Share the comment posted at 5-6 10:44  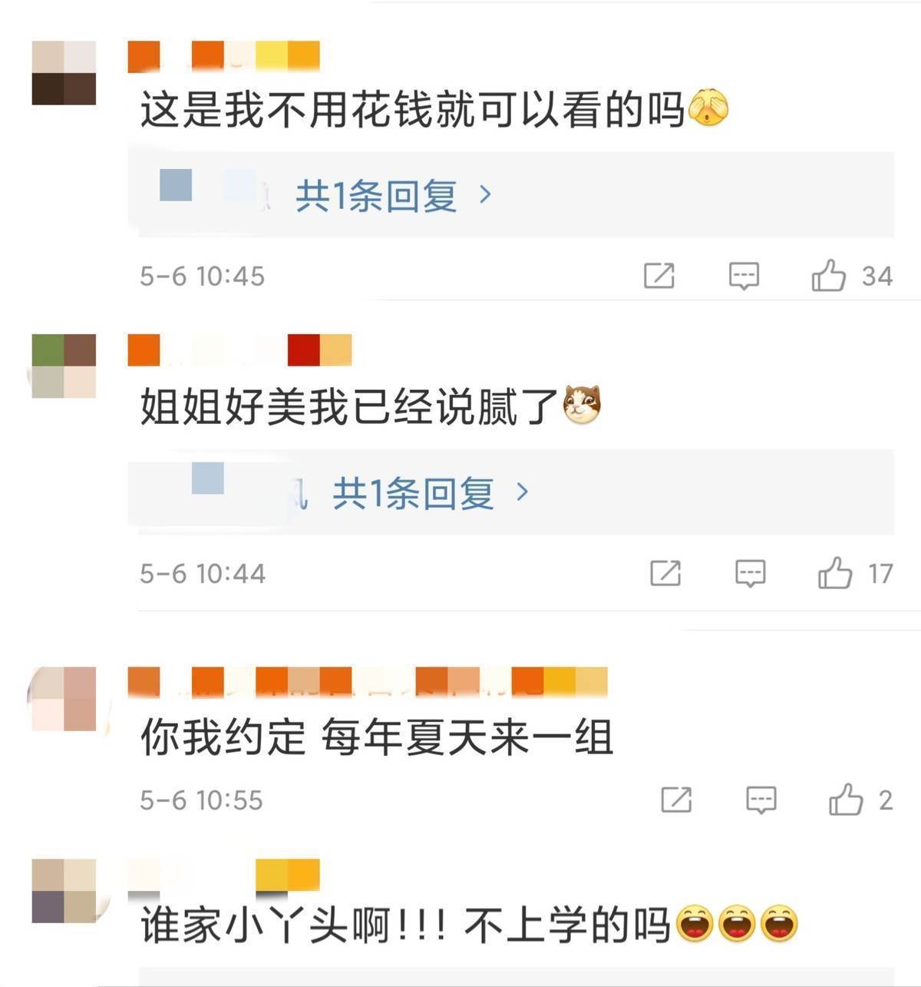665,573
